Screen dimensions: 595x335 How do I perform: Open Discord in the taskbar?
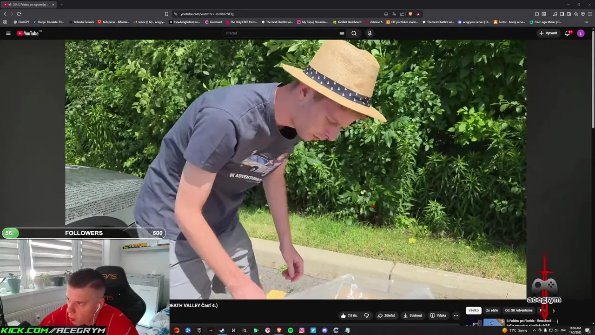point(324,330)
